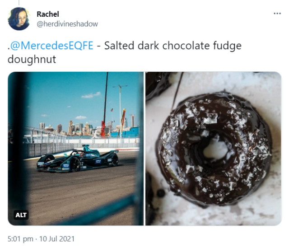Click the word "doughnut" on second text line

click(32, 59)
